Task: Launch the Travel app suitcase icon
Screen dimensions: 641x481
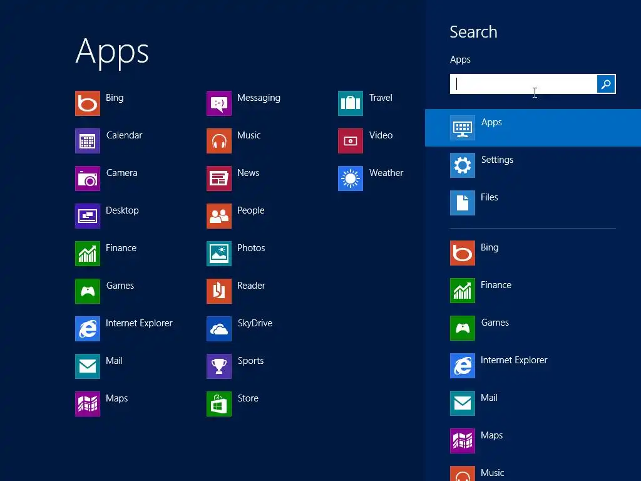Action: (x=351, y=103)
